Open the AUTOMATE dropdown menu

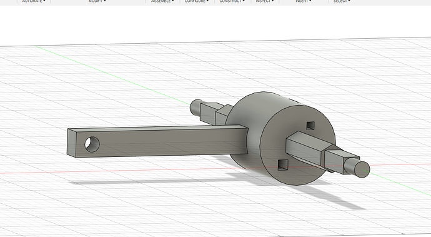point(34,1)
